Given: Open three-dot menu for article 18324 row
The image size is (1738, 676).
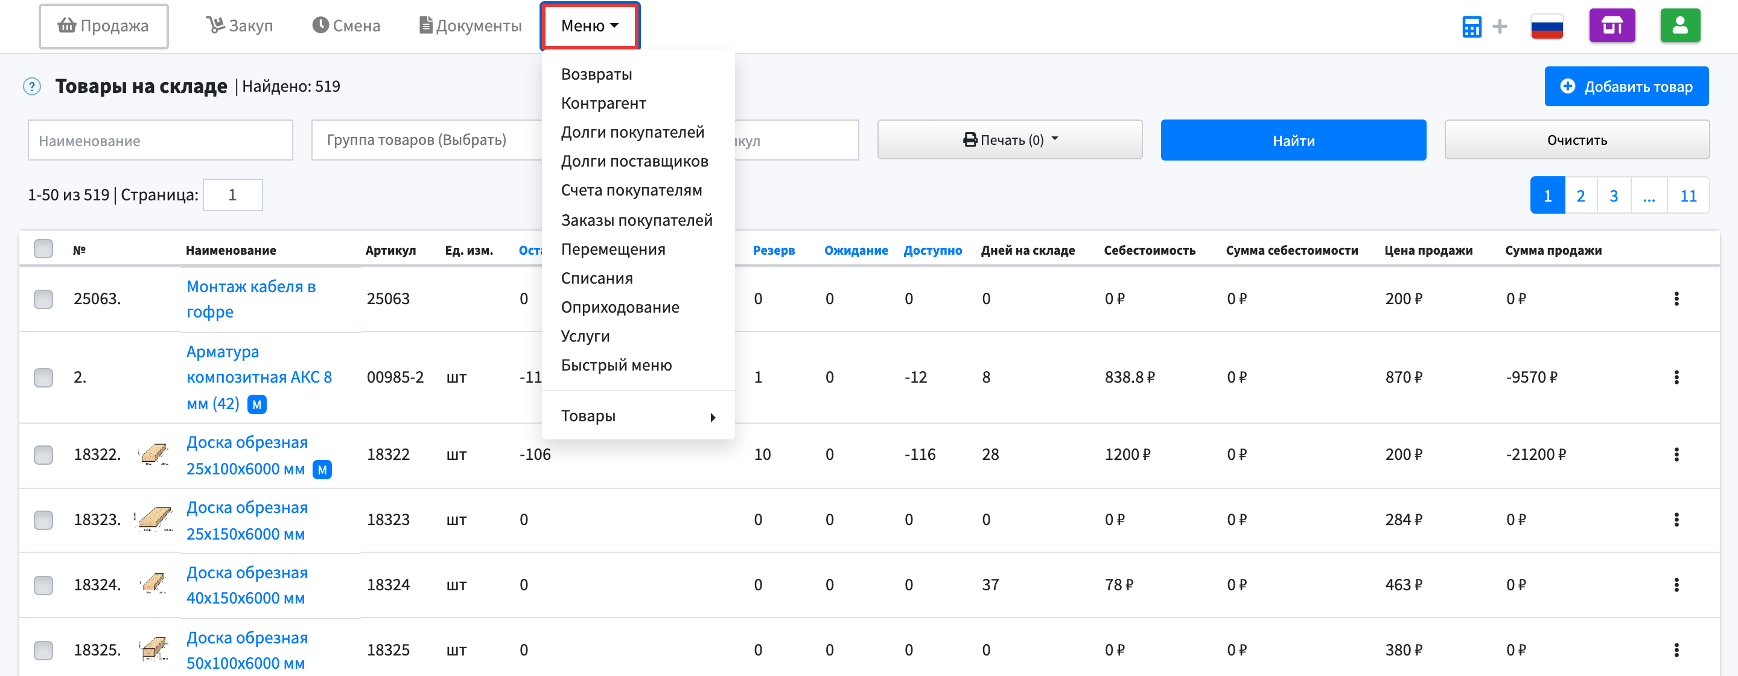Looking at the screenshot, I should [1676, 585].
